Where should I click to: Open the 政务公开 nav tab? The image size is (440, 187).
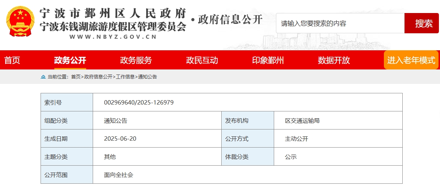pyautogui.click(x=70, y=60)
